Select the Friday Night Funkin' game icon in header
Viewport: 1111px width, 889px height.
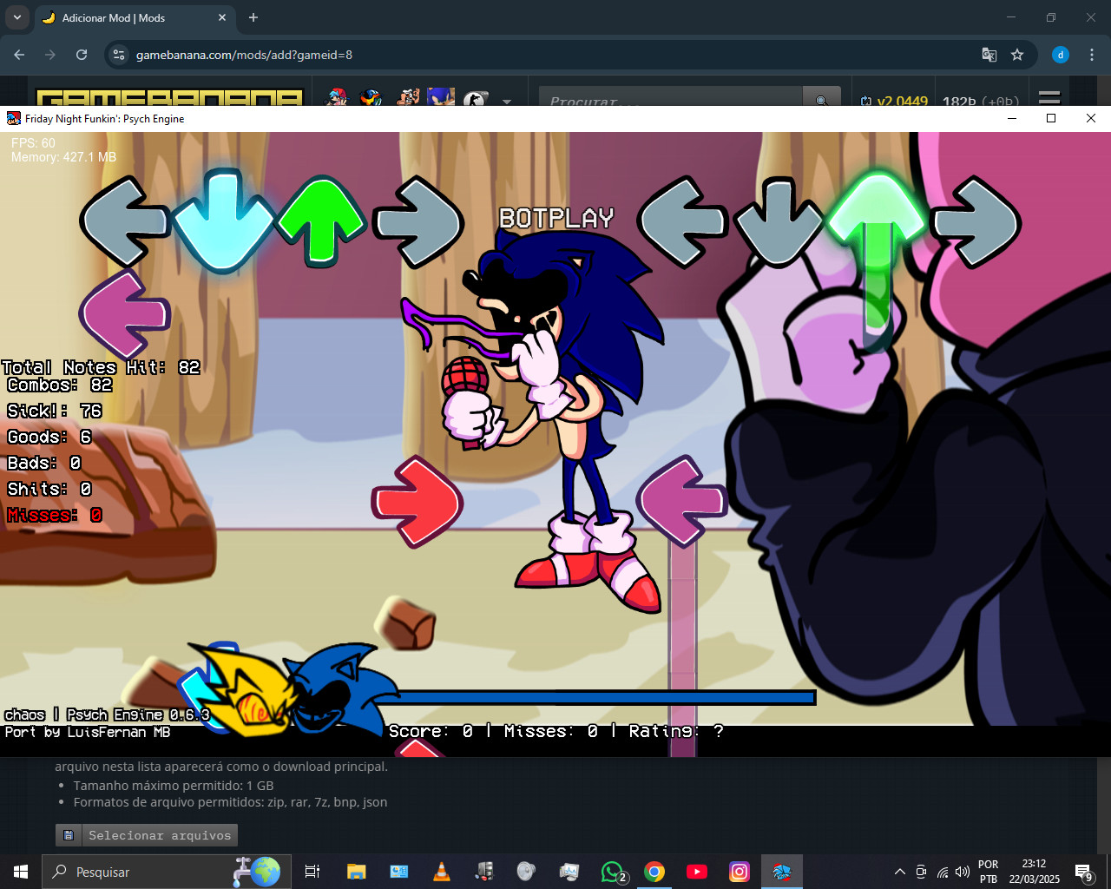coord(337,97)
